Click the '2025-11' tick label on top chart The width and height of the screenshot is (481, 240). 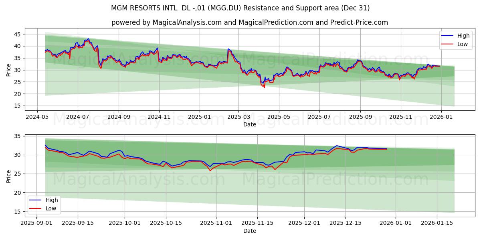(x=401, y=117)
